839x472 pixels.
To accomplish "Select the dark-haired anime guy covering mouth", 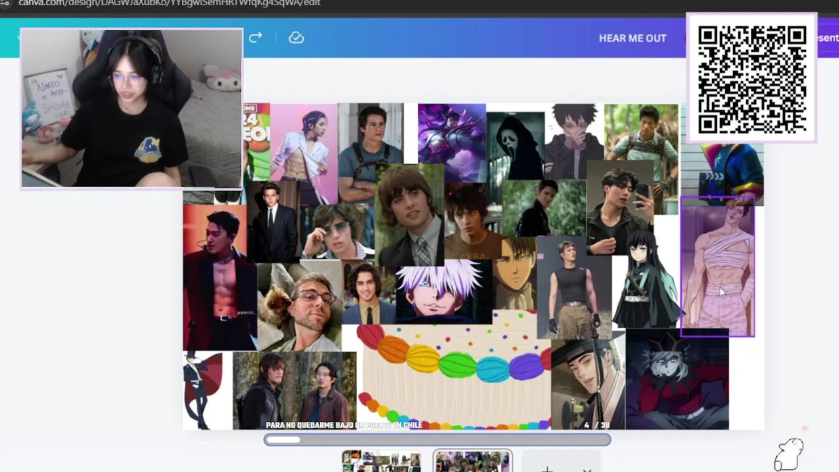I will click(574, 142).
